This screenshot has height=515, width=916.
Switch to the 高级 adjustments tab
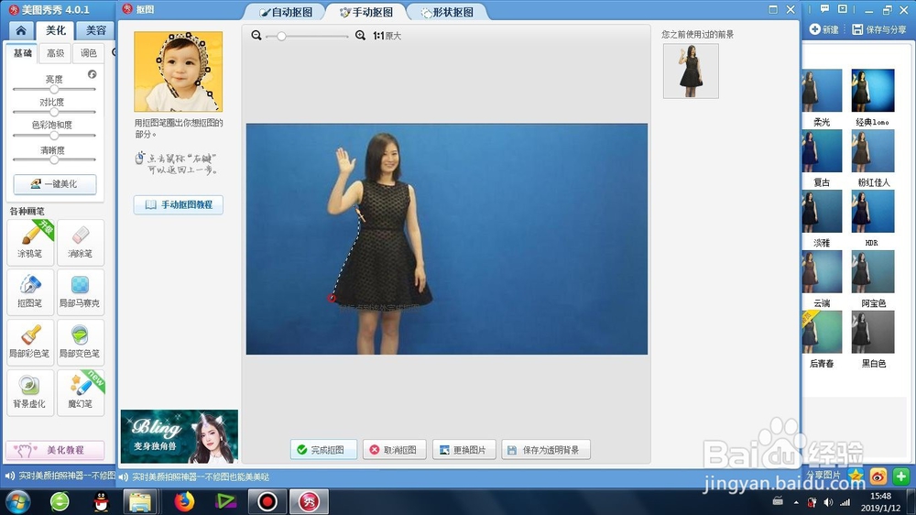click(56, 53)
